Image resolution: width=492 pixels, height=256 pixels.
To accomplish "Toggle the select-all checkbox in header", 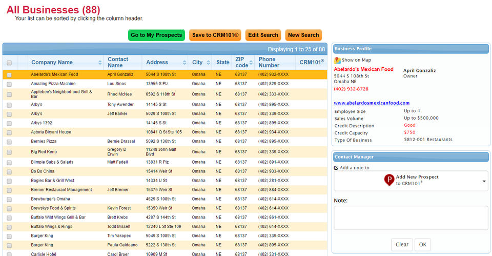I will pyautogui.click(x=9, y=63).
